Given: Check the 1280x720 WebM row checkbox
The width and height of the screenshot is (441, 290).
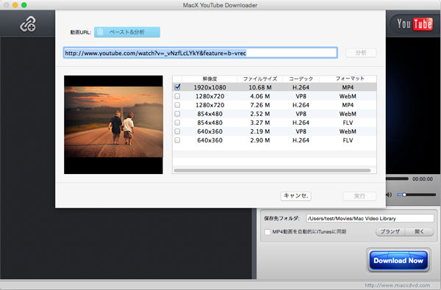Looking at the screenshot, I should pyautogui.click(x=177, y=96).
